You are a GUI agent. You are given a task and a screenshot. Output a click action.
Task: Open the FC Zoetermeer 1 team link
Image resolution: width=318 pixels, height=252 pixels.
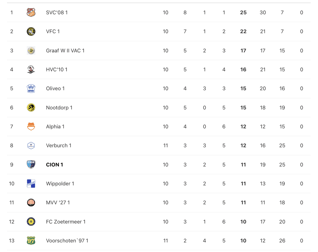pos(65,222)
